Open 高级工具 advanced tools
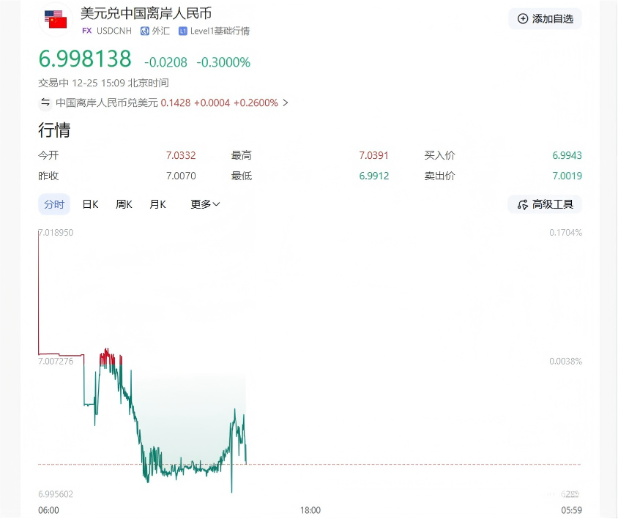 pos(545,204)
